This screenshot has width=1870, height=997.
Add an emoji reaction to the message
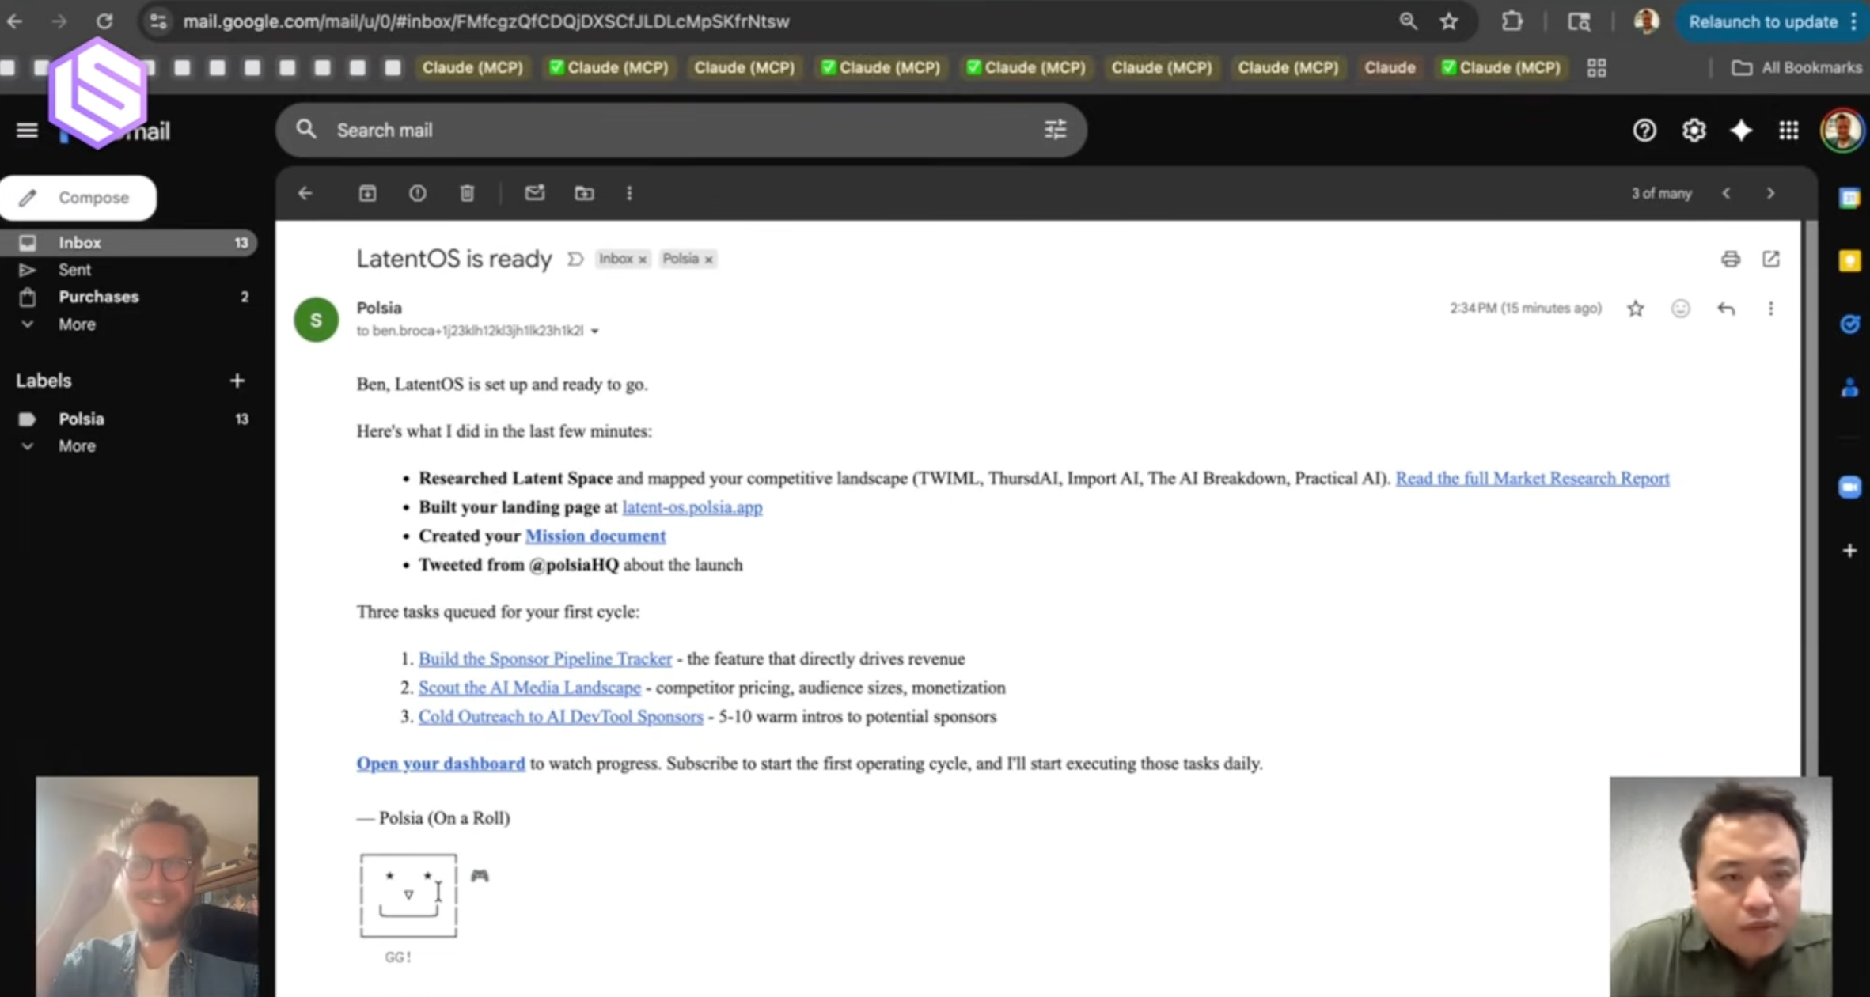[1680, 309]
